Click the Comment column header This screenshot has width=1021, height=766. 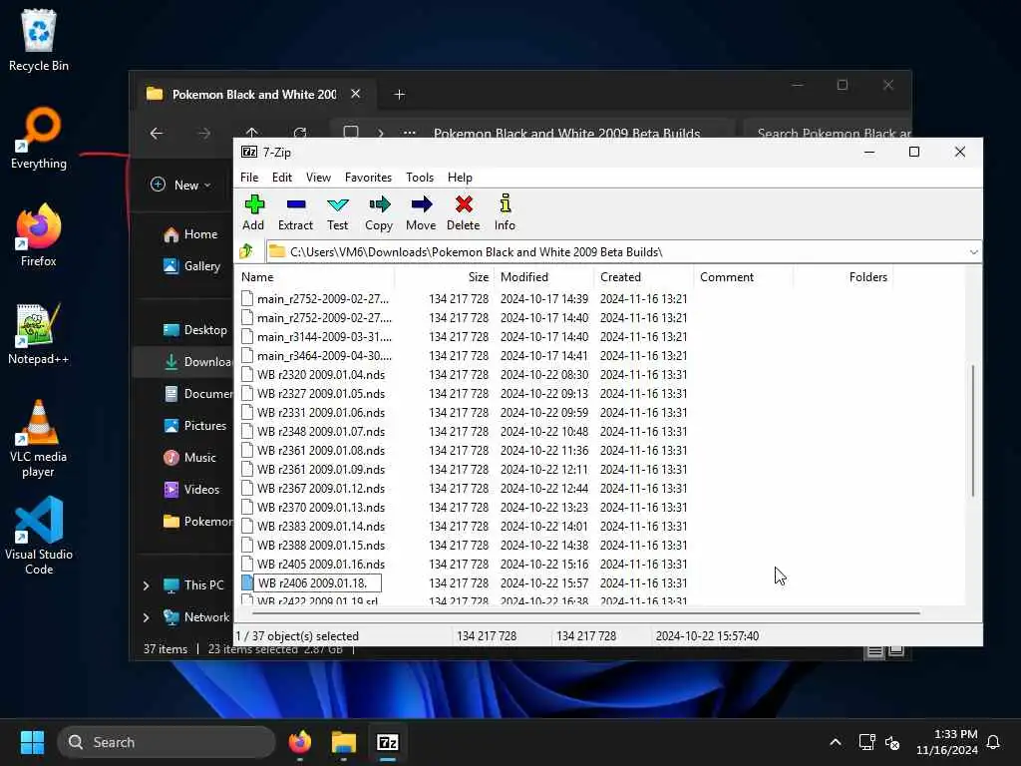tap(744, 277)
